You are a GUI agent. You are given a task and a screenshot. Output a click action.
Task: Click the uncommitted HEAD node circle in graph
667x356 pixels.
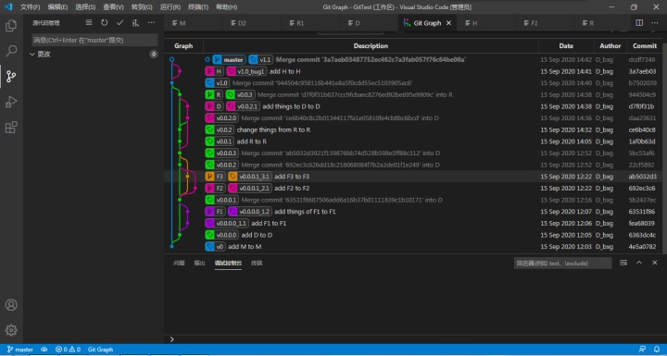click(x=172, y=59)
